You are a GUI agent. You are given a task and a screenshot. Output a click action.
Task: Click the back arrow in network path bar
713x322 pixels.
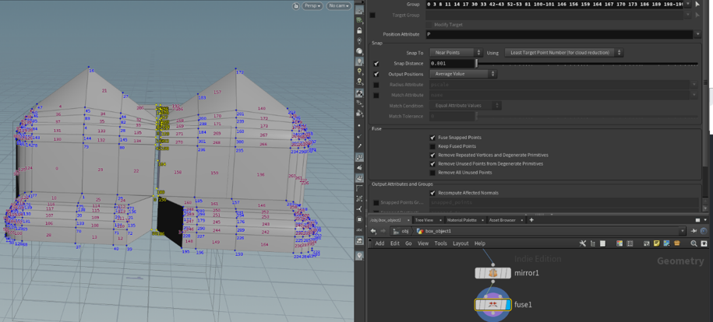tap(373, 231)
